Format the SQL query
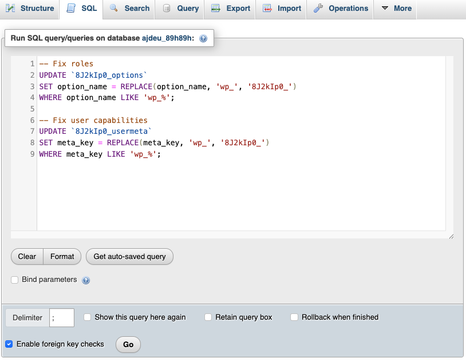Screen dimensions: 466x362 coord(62,257)
